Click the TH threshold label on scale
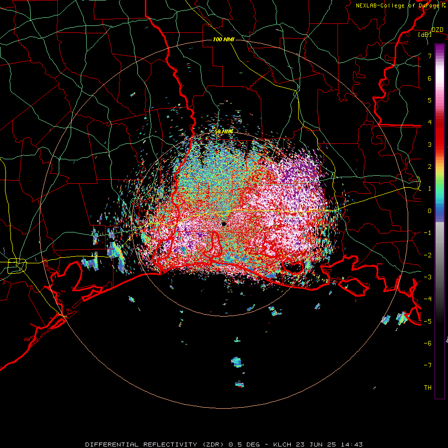448x448 pixels. click(x=428, y=388)
